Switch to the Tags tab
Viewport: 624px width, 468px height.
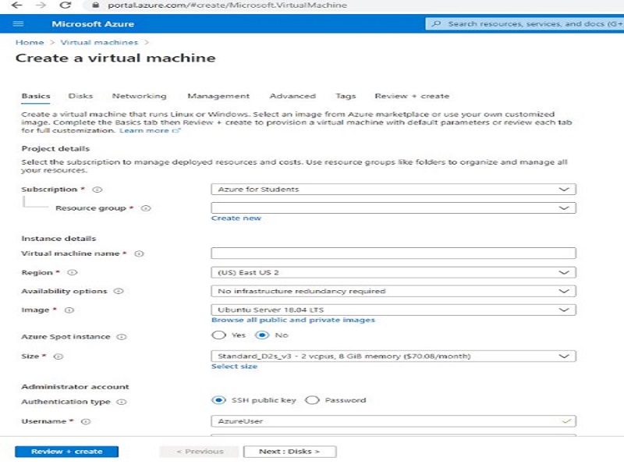pyautogui.click(x=346, y=96)
